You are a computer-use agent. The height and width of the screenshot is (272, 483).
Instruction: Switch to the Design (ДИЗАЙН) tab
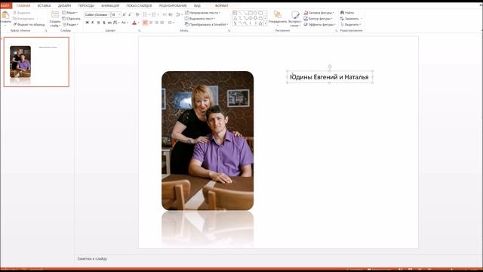click(64, 5)
